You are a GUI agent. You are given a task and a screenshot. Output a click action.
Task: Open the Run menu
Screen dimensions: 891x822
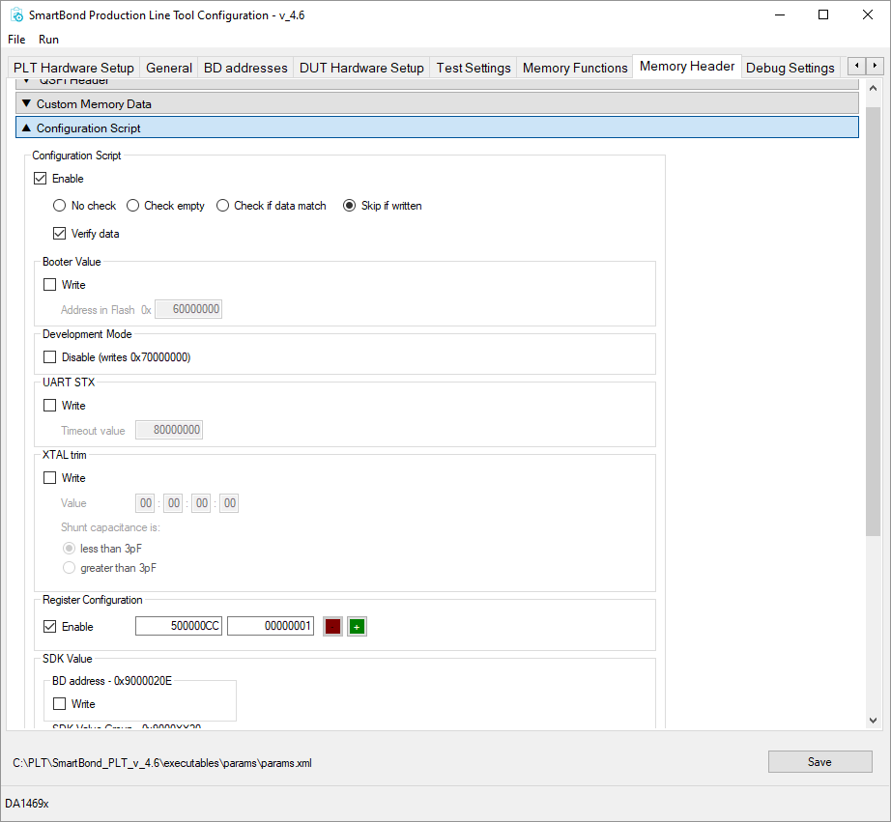[49, 40]
